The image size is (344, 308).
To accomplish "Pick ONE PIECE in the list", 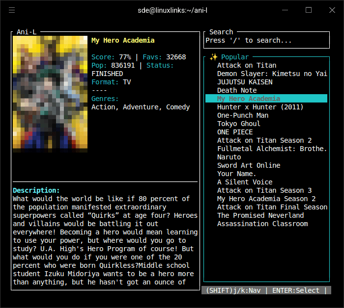I will click(235, 132).
